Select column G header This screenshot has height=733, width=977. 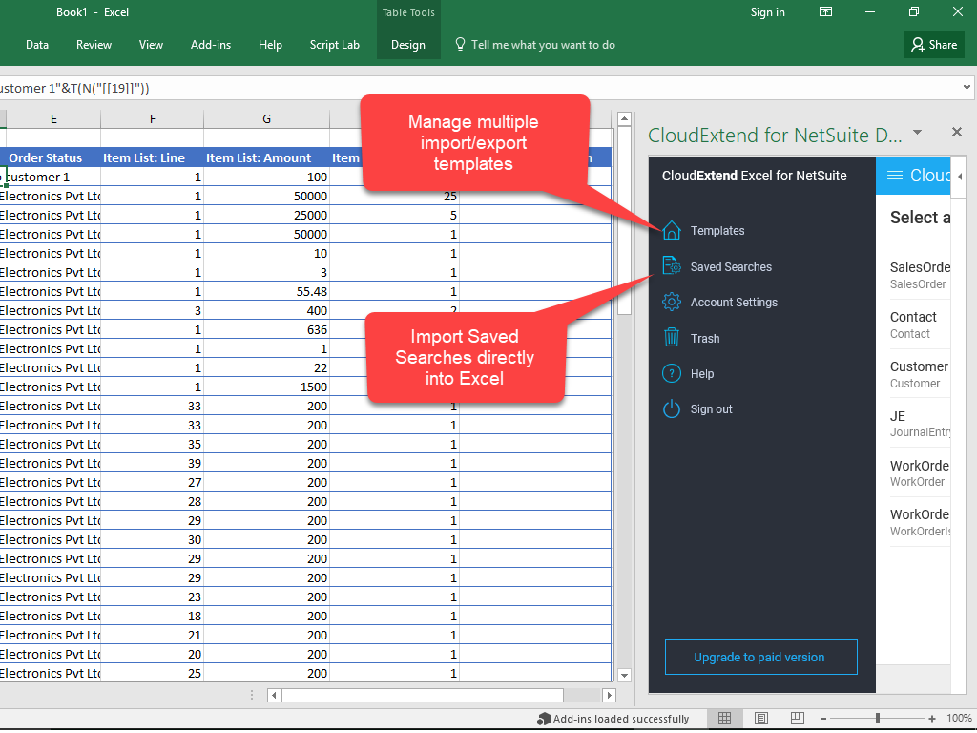pos(267,119)
